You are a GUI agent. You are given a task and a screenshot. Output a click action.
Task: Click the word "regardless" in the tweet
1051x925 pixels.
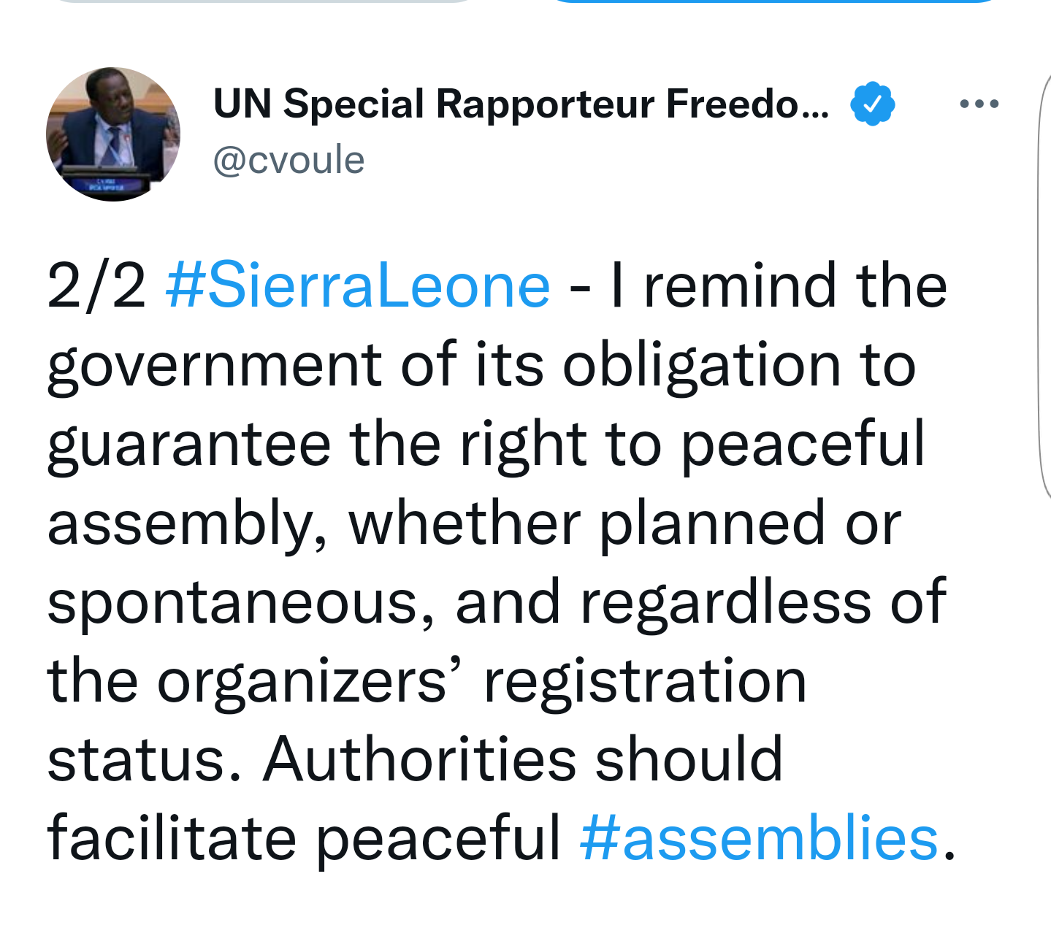click(726, 603)
